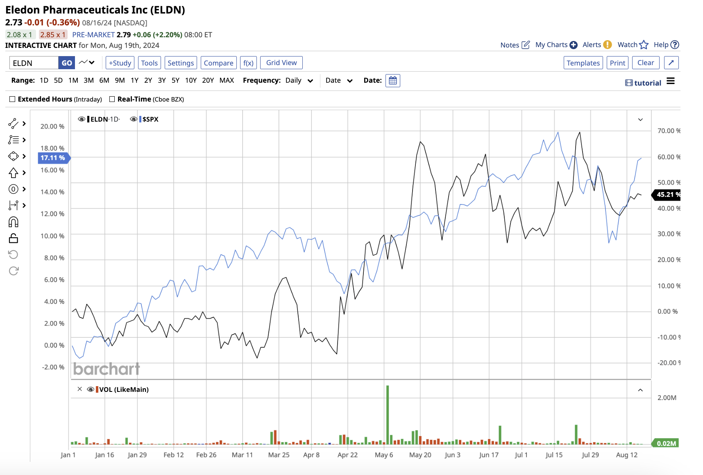
Task: Select the 1M range
Action: [73, 80]
